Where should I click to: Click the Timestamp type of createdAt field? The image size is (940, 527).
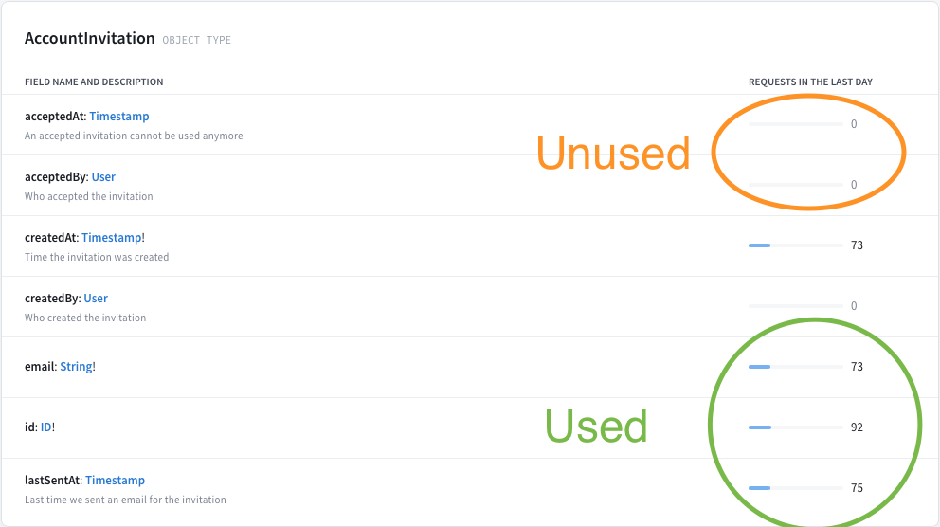112,237
